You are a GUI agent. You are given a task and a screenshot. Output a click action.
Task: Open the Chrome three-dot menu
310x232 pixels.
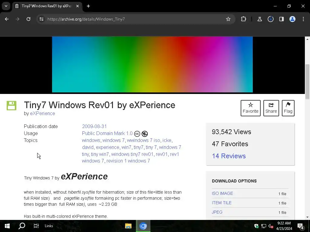tap(303, 19)
